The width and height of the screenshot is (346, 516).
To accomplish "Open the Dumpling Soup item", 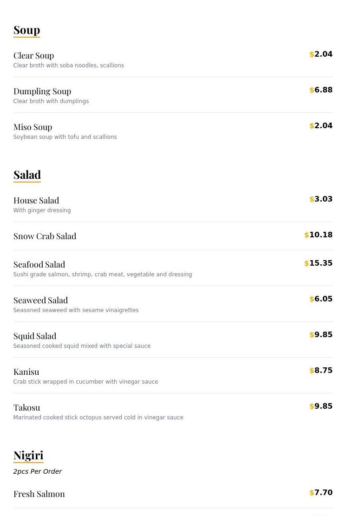I will pos(173,95).
